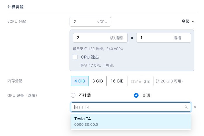Image resolution: width=204 pixels, height=136 pixels.
Task: Click the vCPU 分配 label
Action: pos(17,21)
